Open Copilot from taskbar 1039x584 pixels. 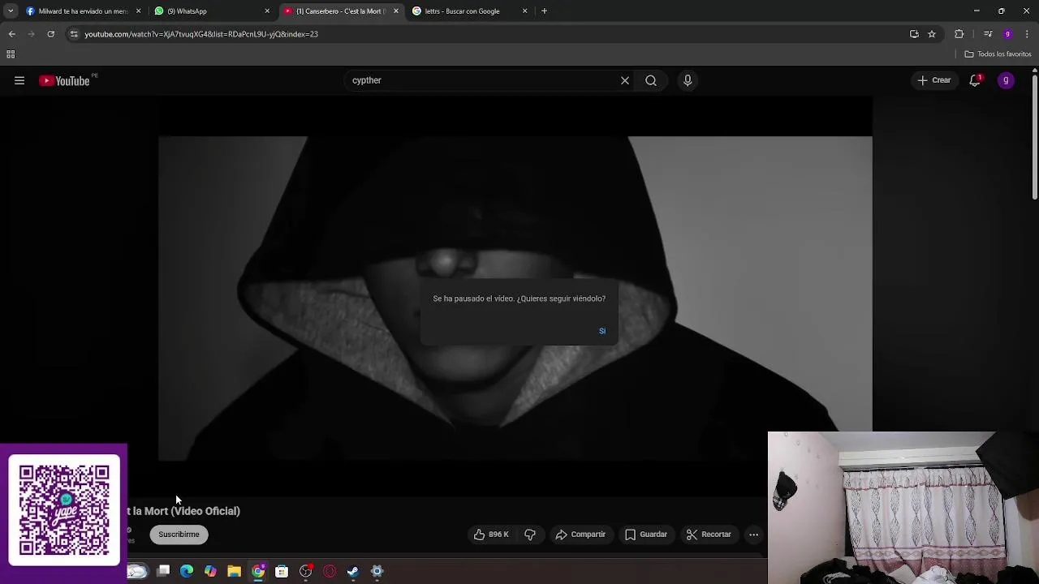coord(210,571)
